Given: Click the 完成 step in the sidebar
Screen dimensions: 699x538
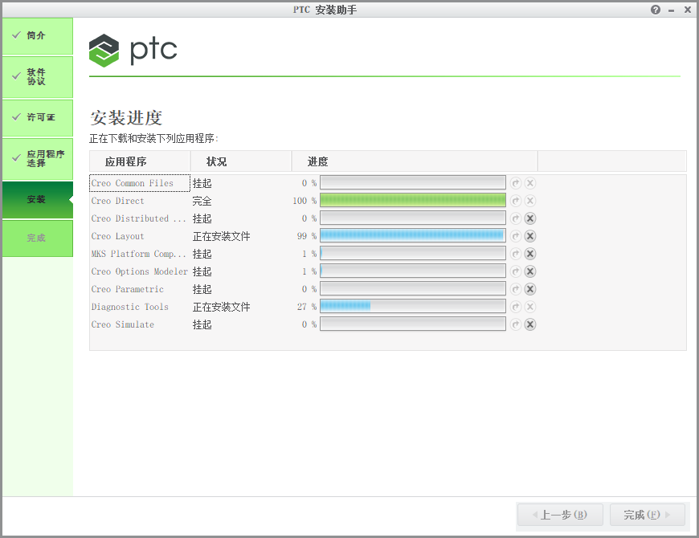Looking at the screenshot, I should point(38,238).
